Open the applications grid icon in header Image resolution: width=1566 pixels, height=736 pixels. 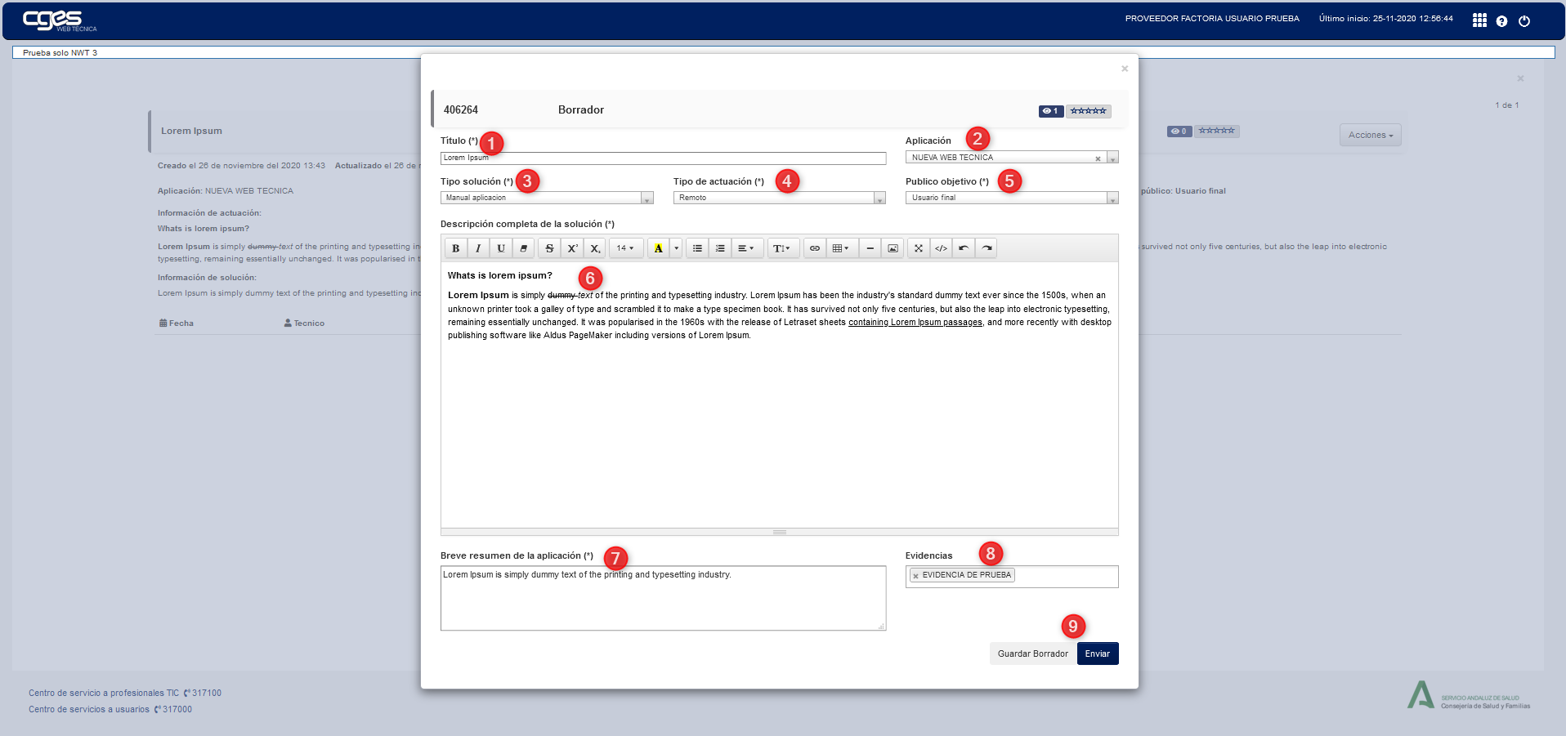click(x=1479, y=20)
